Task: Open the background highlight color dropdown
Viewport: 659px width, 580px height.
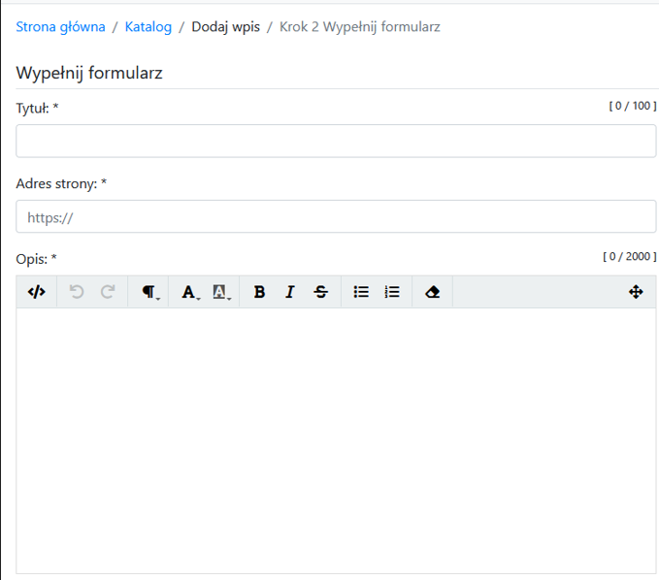Action: (x=220, y=292)
